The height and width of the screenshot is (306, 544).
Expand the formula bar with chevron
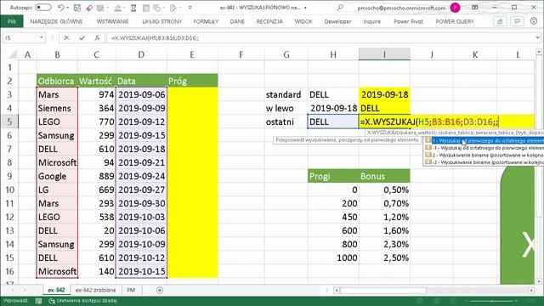click(538, 37)
